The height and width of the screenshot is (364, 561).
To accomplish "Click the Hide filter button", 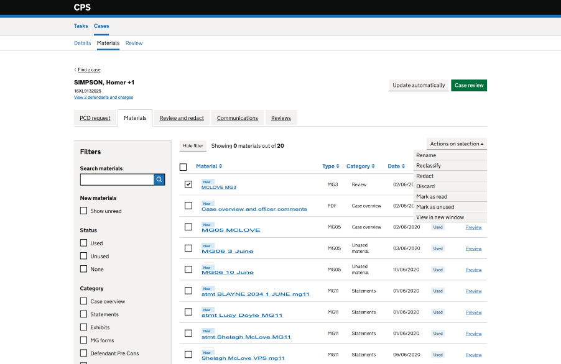I will point(193,146).
